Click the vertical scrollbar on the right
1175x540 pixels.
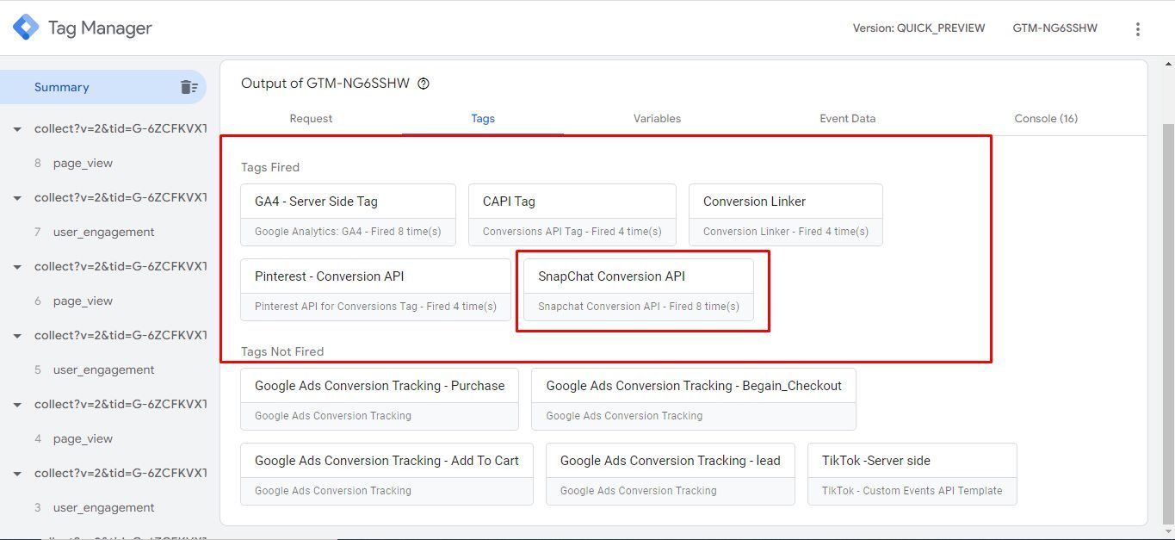click(x=1168, y=323)
